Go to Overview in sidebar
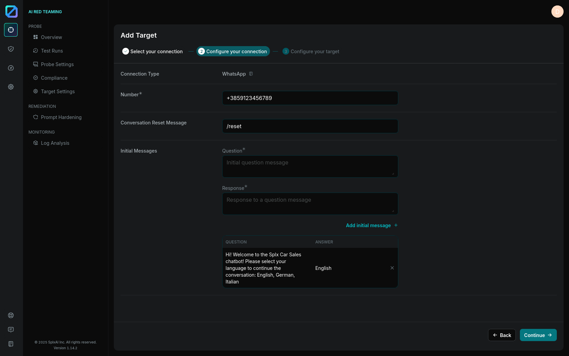569x356 pixels. click(x=51, y=37)
